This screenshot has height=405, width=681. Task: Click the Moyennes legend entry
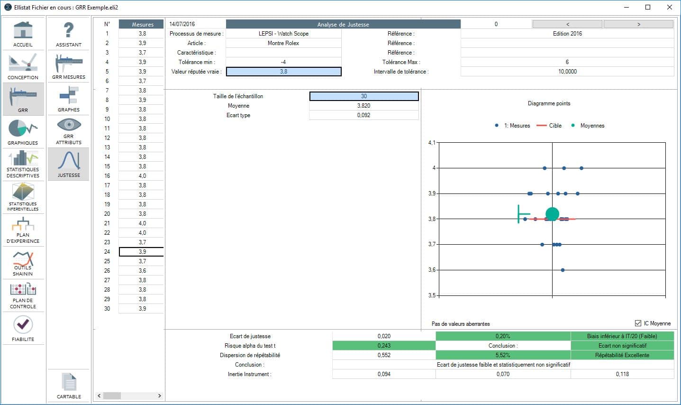click(x=588, y=126)
